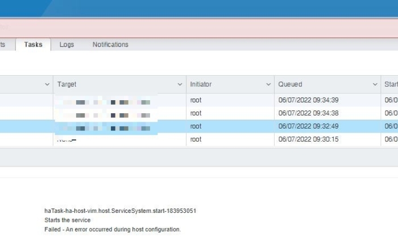Click the blurred target in the first row
The height and width of the screenshot is (251, 398).
tap(105, 101)
